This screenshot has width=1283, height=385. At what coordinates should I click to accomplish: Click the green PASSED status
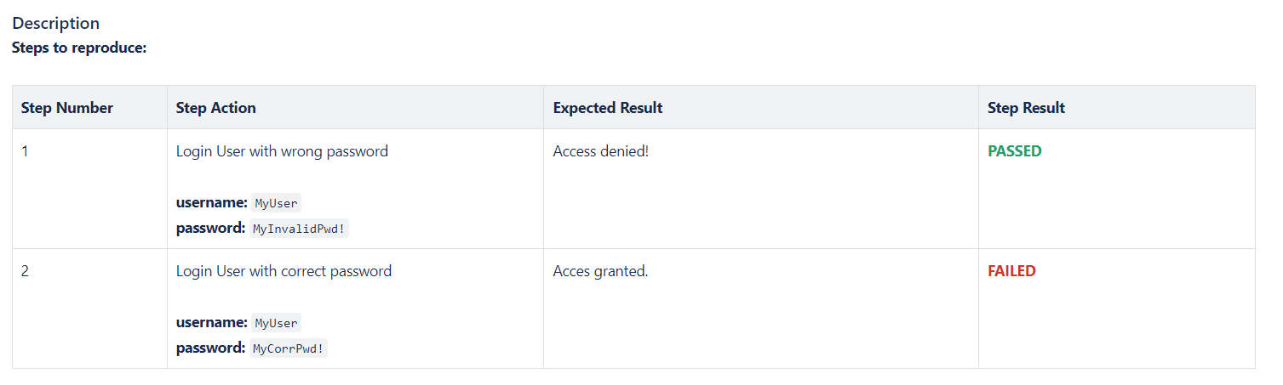click(x=1014, y=151)
